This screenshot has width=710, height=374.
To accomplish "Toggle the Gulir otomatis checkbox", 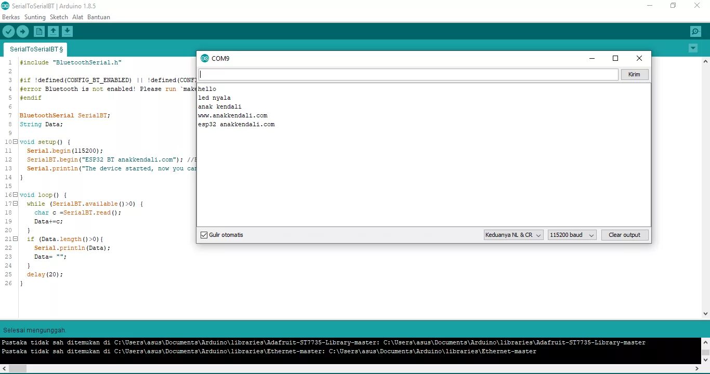I will 204,235.
